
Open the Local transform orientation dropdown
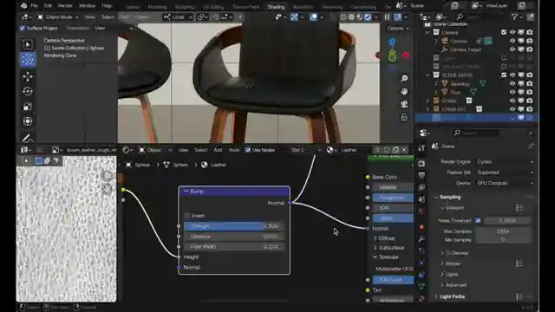(x=178, y=17)
